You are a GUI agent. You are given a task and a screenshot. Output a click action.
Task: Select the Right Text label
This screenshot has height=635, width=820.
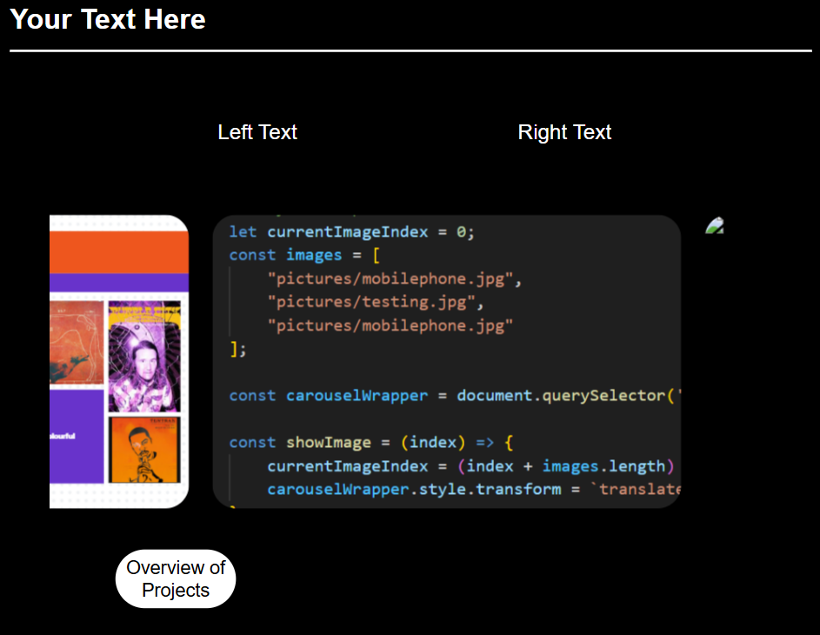pyautogui.click(x=564, y=132)
